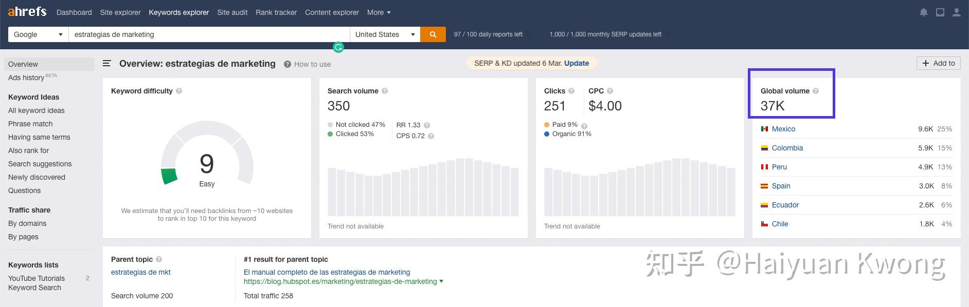
Task: Click help icon next to Search volume
Action: point(385,91)
